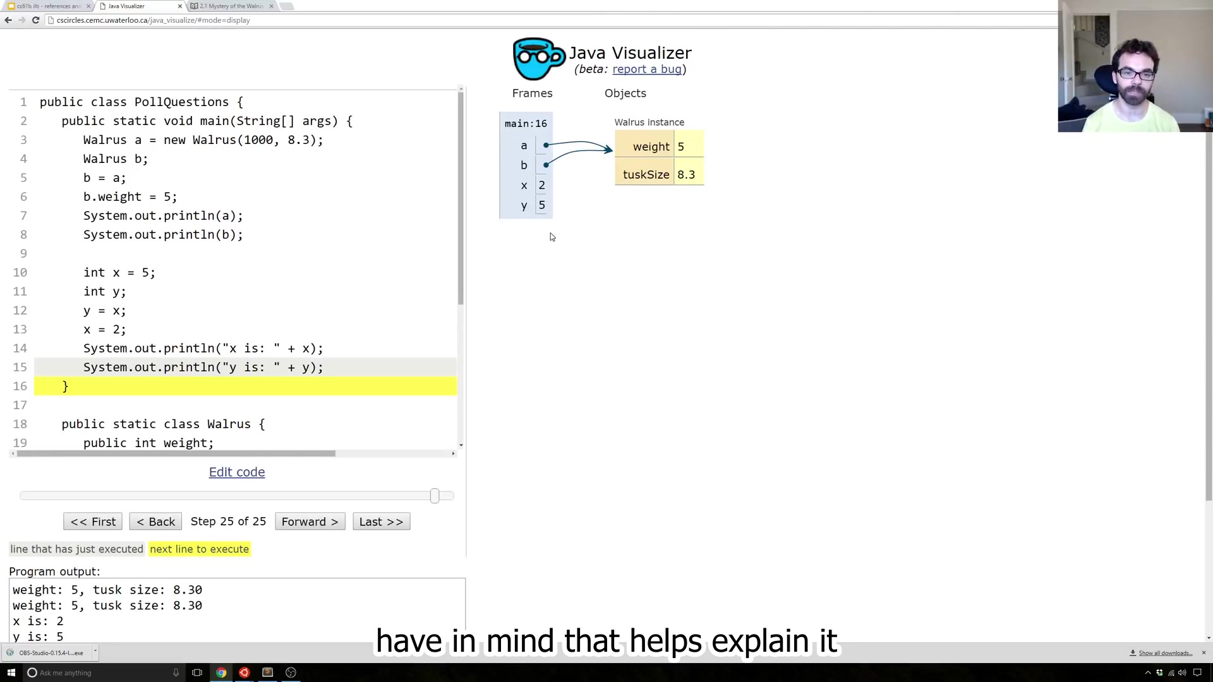Show hidden system tray icons
Screen dimensions: 1213x682
tap(1148, 673)
